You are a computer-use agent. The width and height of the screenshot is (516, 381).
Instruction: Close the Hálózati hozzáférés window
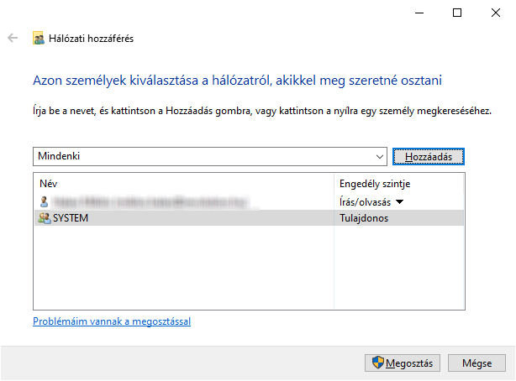[496, 13]
